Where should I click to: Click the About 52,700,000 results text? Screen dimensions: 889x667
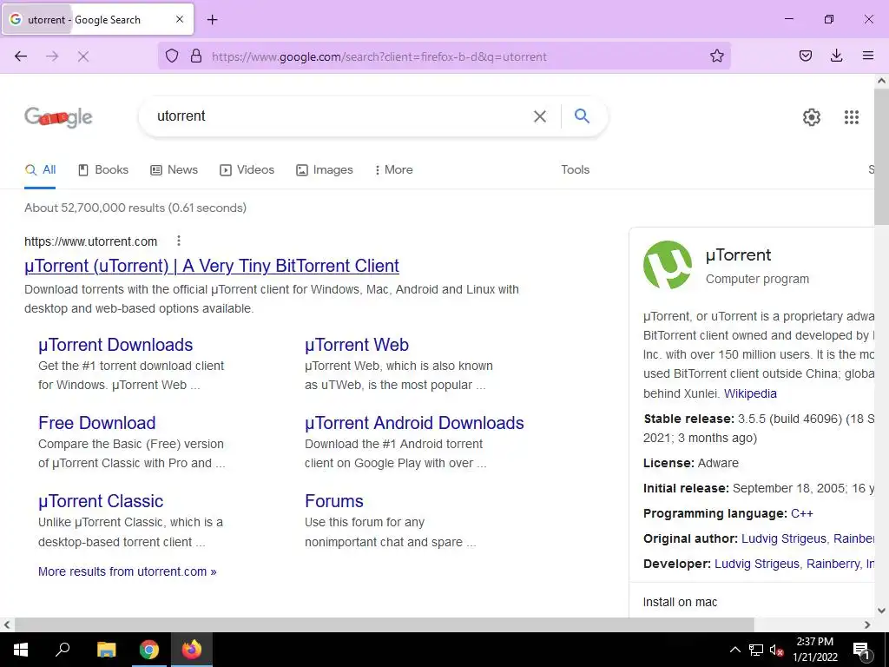135,208
